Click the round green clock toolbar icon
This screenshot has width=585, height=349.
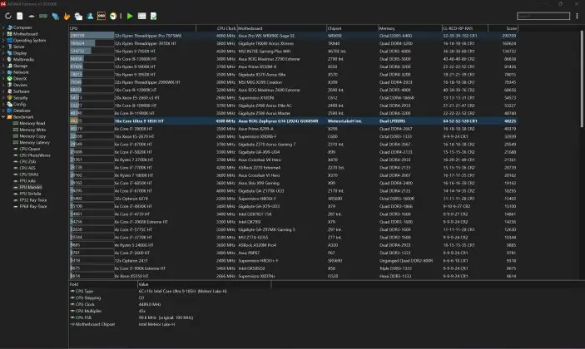coord(113,16)
